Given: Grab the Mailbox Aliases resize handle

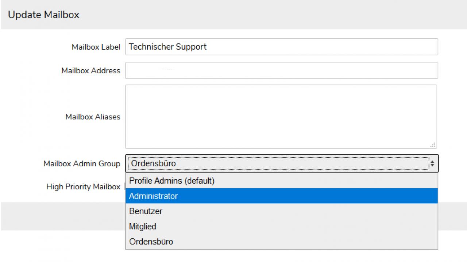Looking at the screenshot, I should coord(433,145).
